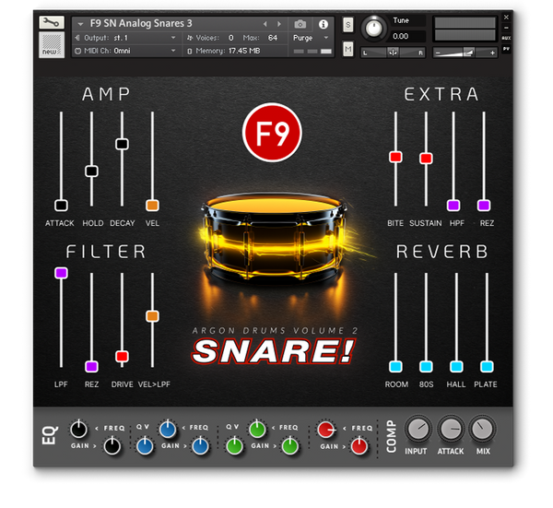553x508 pixels.
Task: Toggle the PV button in the header
Action: coord(506,49)
